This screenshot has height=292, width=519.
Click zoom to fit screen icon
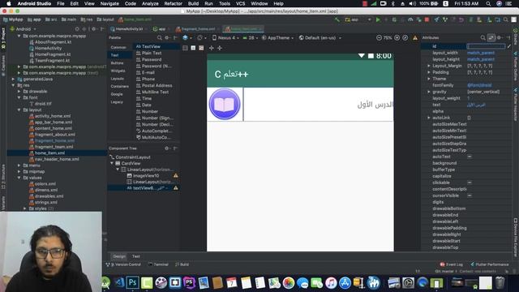pyautogui.click(x=405, y=38)
